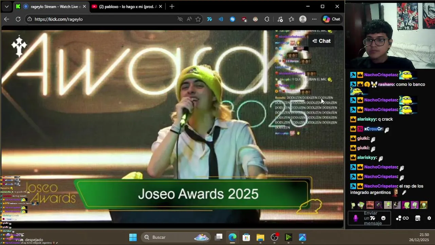Screen dimensions: 435x245
Task: Open the smiley emoji picker
Action: coord(383,218)
